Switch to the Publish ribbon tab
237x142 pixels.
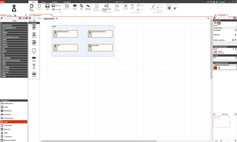coord(54,2)
